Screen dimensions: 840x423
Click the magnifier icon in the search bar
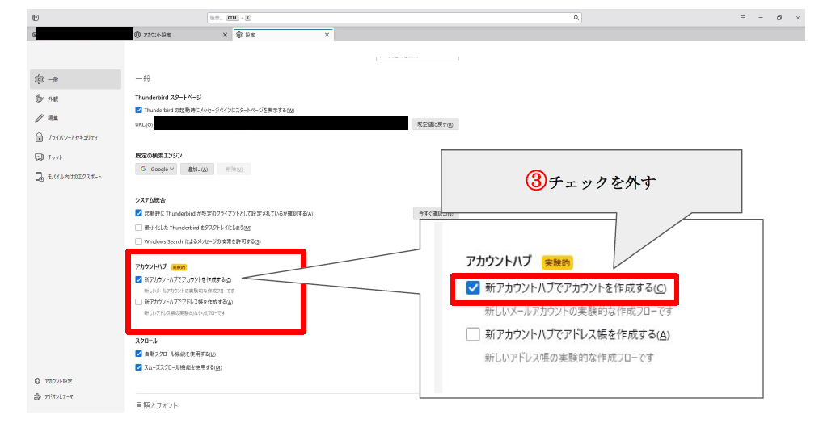click(x=576, y=17)
